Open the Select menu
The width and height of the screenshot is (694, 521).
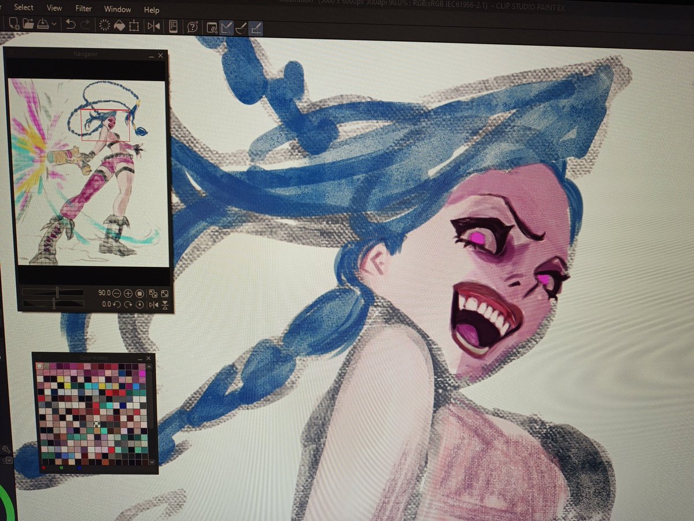tap(24, 8)
